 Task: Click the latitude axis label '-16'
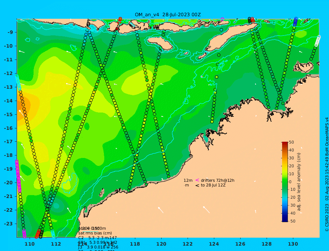(9, 128)
